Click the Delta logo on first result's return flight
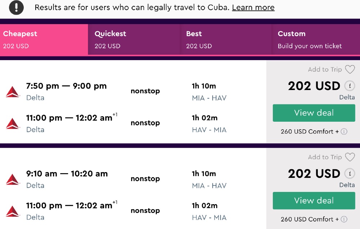The height and width of the screenshot is (229, 360). coord(13,124)
